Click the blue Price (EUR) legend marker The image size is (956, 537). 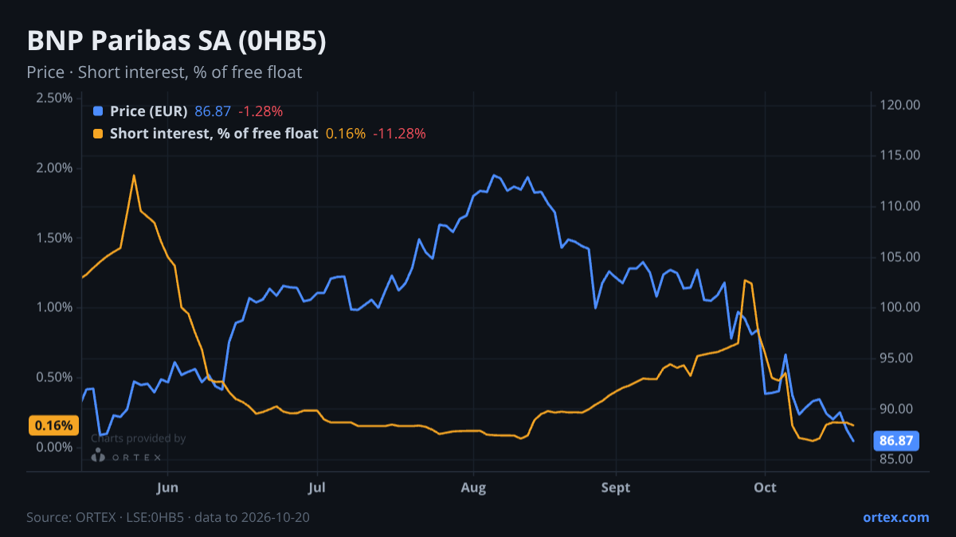click(98, 111)
